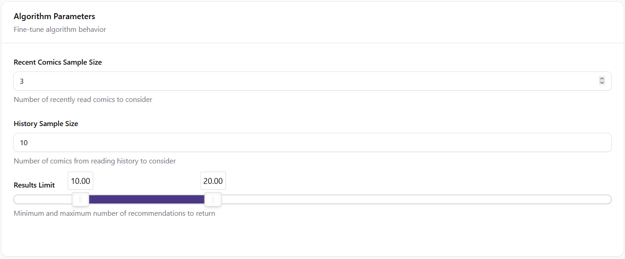The image size is (625, 259).
Task: Click the History Sample Size label
Action: coord(46,124)
